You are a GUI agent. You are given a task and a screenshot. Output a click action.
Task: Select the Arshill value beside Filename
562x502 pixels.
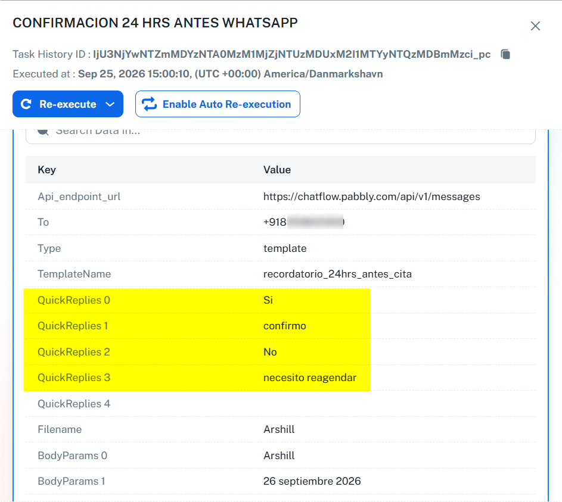pyautogui.click(x=279, y=429)
